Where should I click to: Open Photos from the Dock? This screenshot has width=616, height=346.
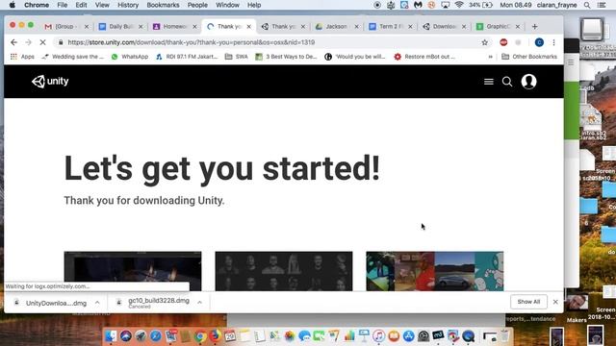coord(290,336)
